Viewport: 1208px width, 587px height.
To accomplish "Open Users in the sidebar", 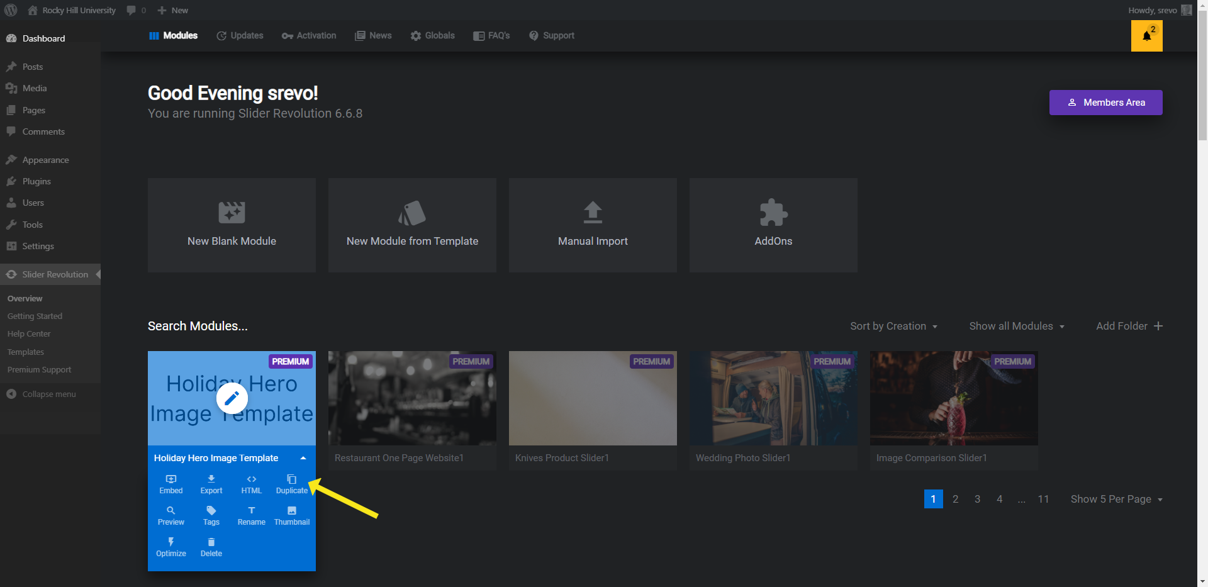I will coord(50,203).
